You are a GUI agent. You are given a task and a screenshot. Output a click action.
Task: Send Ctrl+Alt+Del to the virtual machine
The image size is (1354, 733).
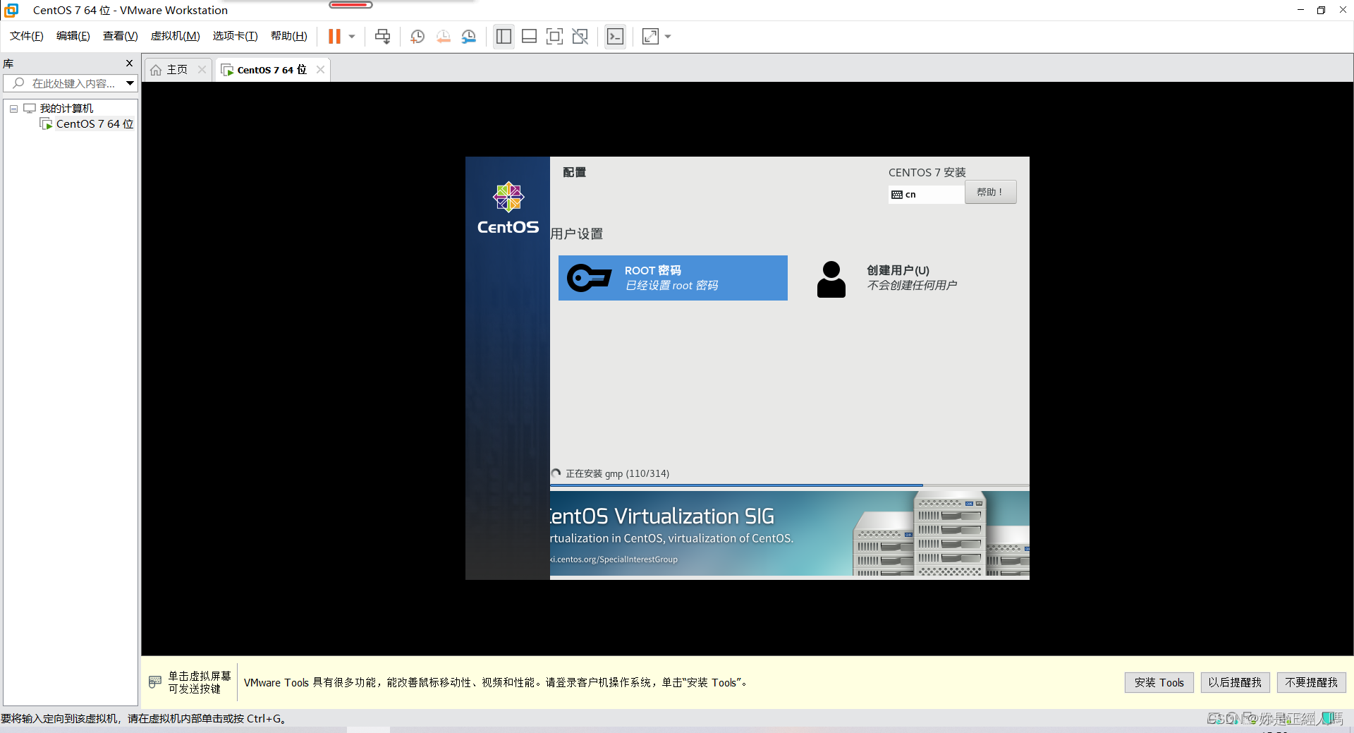[x=382, y=36]
